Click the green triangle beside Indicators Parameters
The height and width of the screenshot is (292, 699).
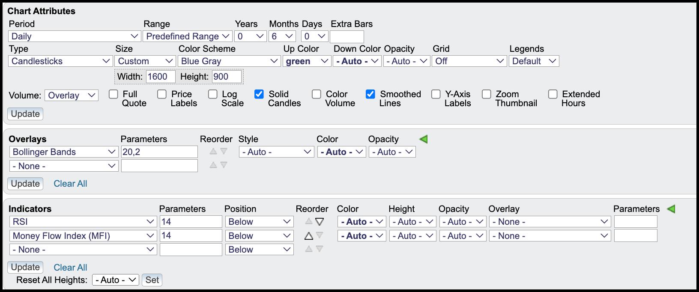[671, 209]
